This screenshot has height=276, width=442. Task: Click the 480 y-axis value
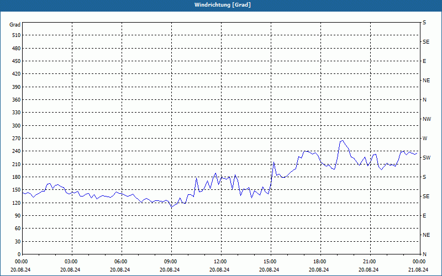[x=17, y=48]
